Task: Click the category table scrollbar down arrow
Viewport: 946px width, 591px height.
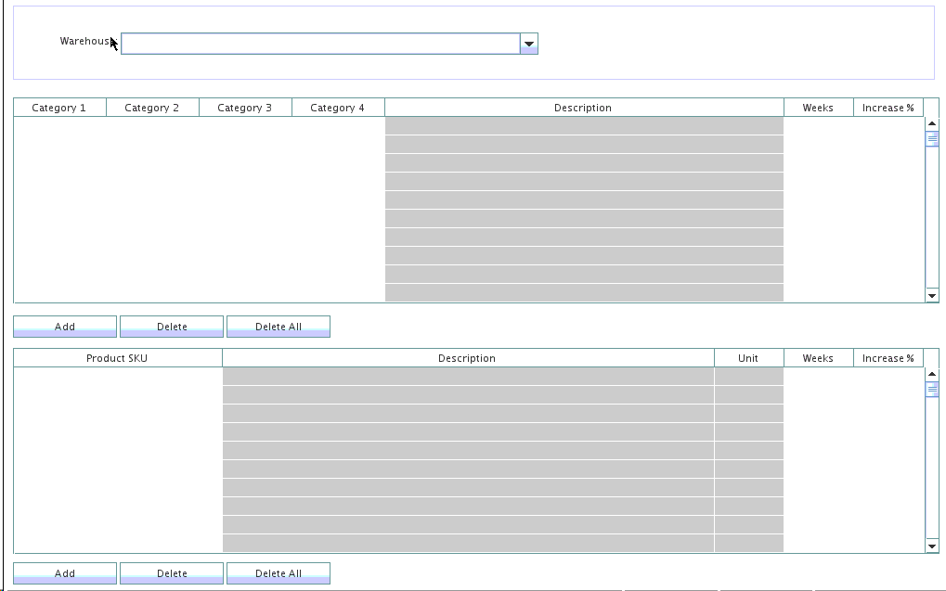Action: (932, 295)
